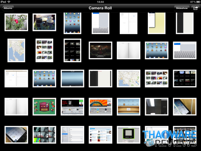Image resolution: width=201 pixels, height=151 pixels.
Task: Tap the Camera Roll title
Action: (100, 8)
